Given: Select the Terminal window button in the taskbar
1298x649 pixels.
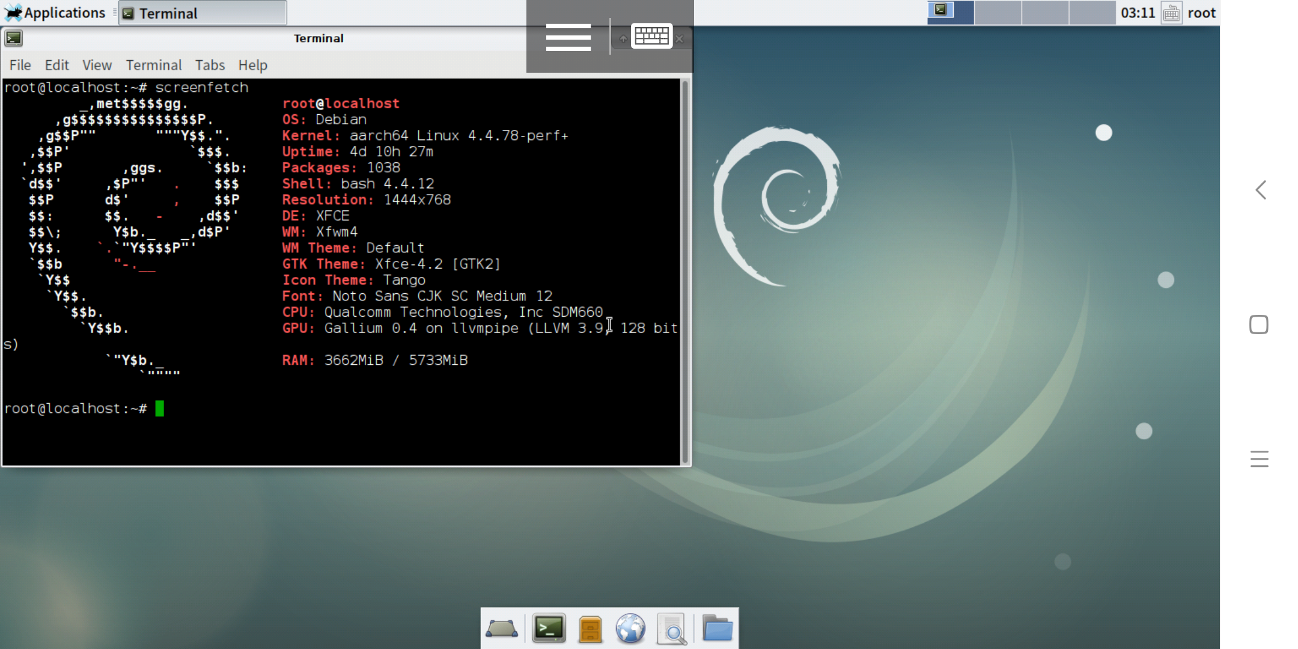Looking at the screenshot, I should (x=203, y=13).
